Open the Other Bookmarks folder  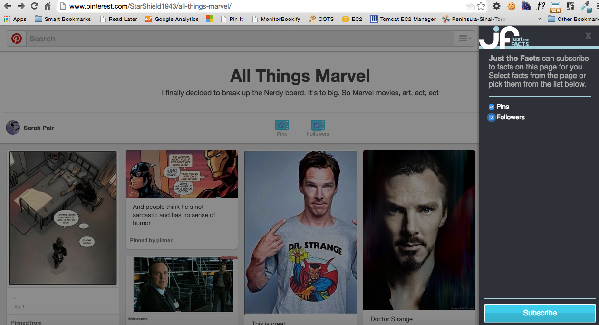coord(573,19)
